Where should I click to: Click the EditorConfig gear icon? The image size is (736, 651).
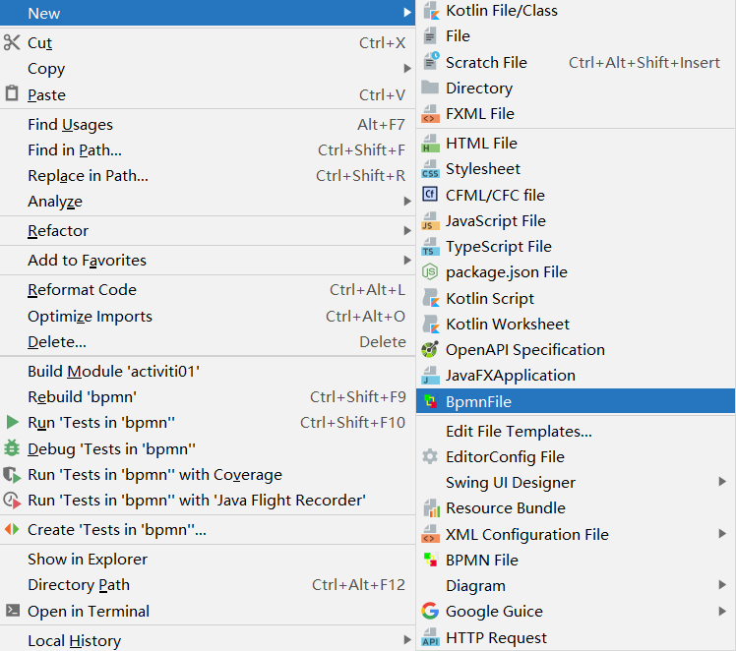[x=430, y=456]
